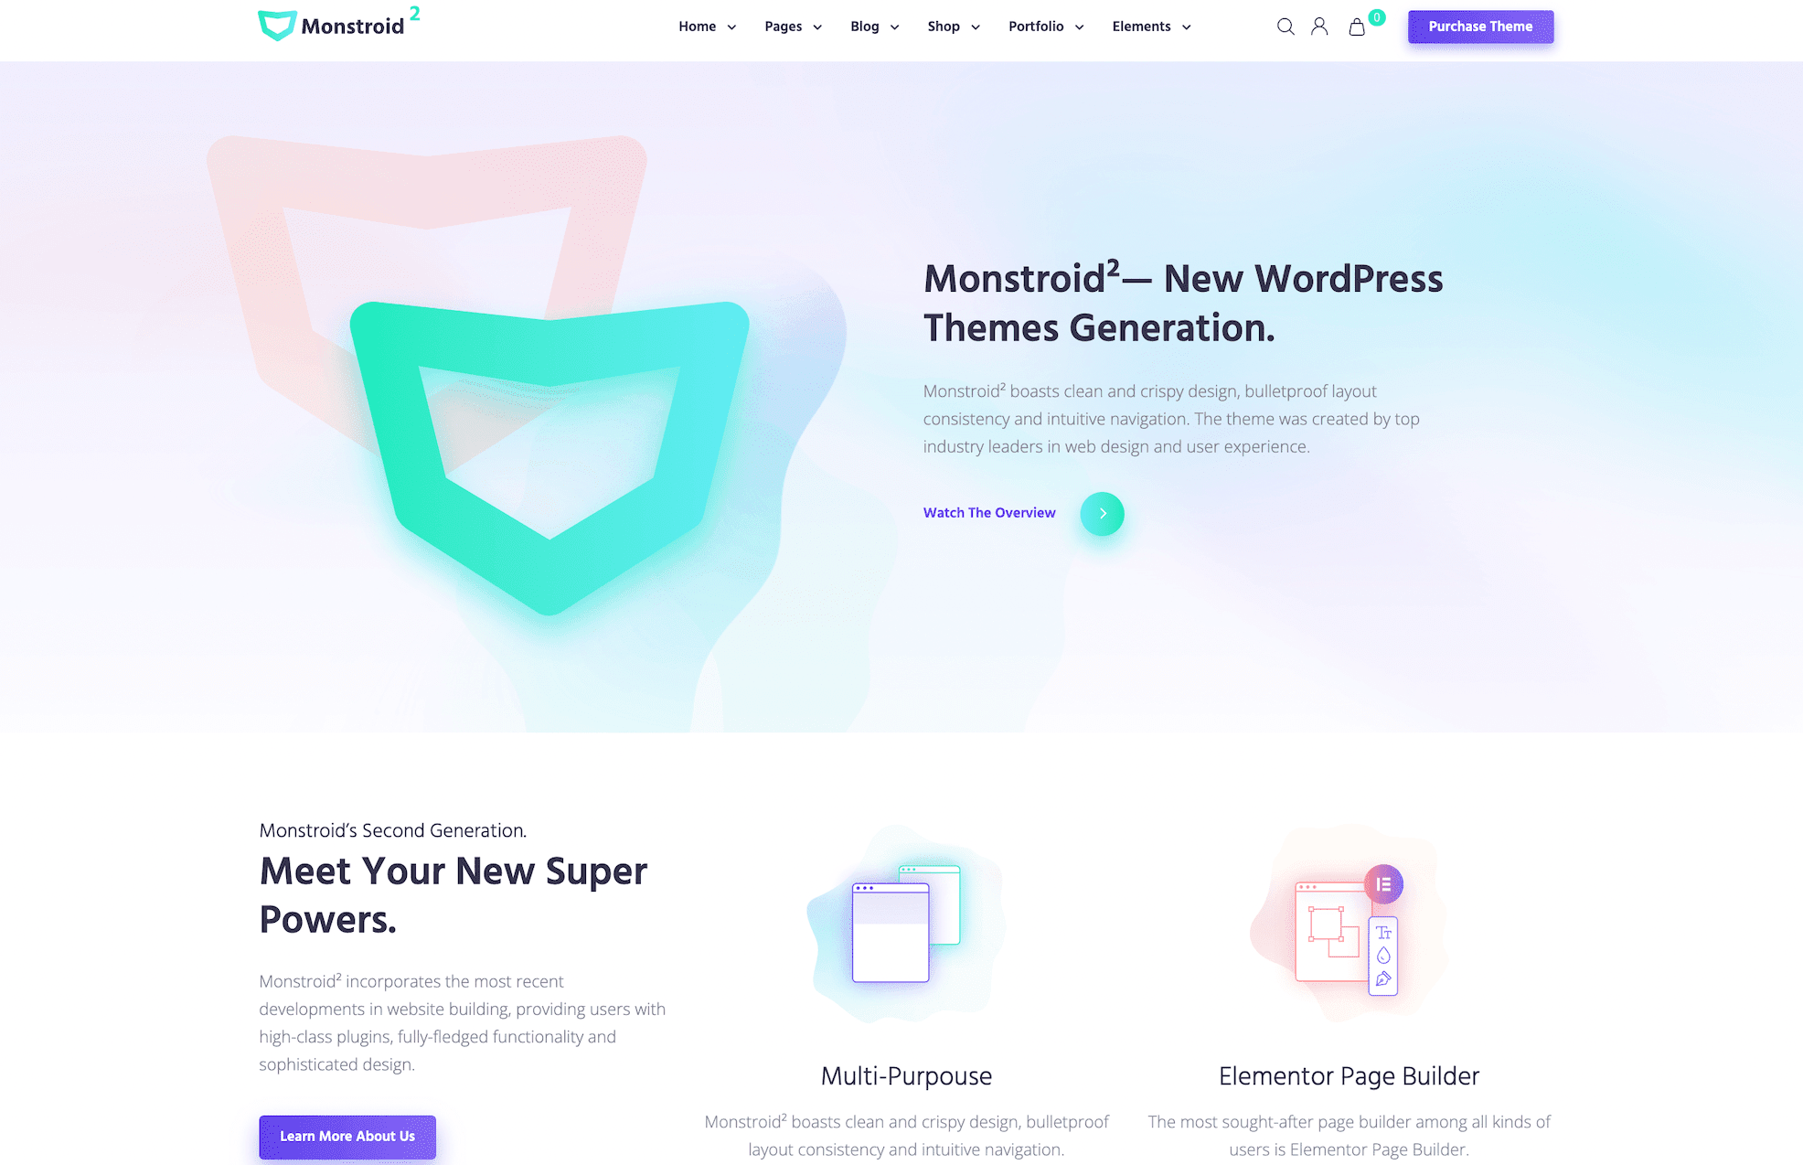The height and width of the screenshot is (1165, 1803).
Task: Expand the Pages dropdown menu
Action: [791, 27]
